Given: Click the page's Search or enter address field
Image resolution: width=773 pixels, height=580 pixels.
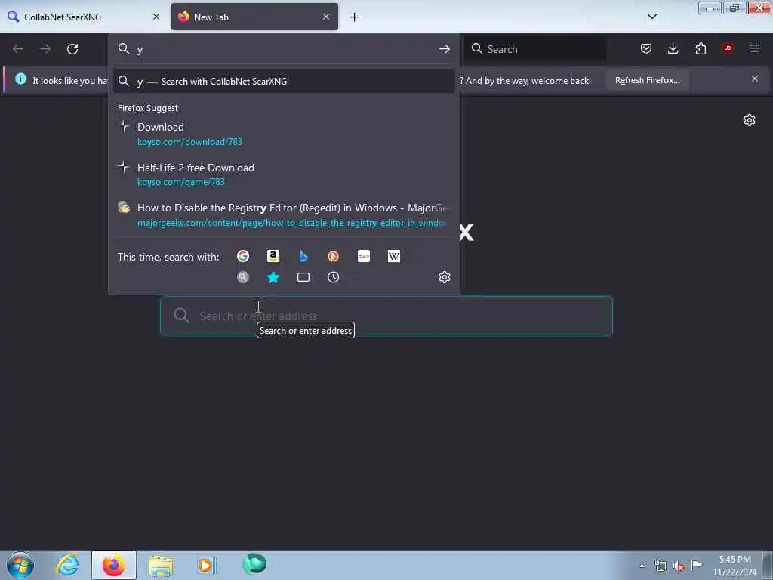Looking at the screenshot, I should point(386,316).
